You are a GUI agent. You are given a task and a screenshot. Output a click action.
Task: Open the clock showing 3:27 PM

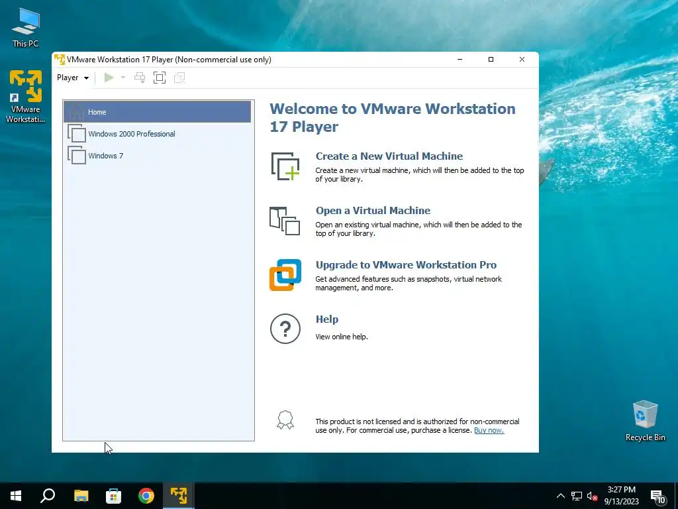click(x=621, y=496)
